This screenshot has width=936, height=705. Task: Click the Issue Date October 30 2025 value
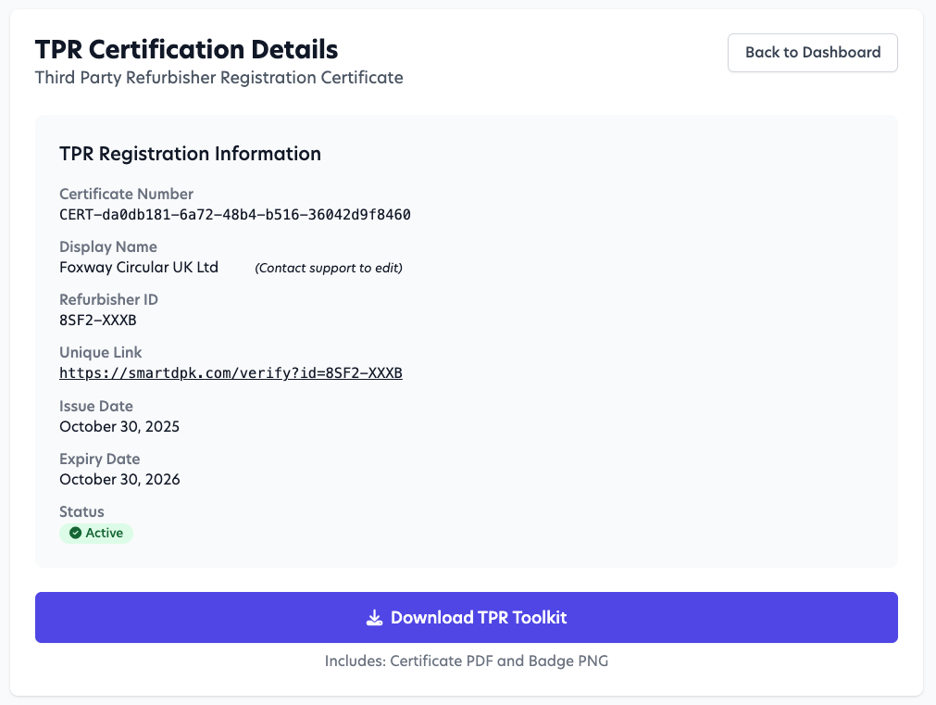(x=119, y=426)
